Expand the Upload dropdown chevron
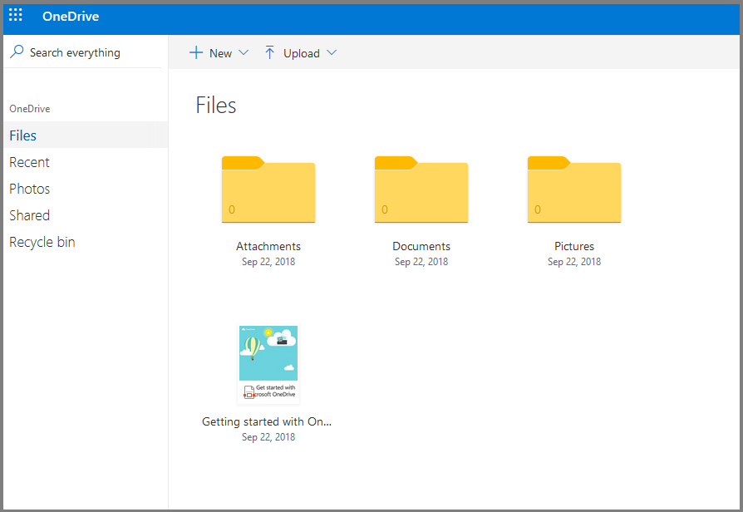The image size is (743, 512). (332, 52)
